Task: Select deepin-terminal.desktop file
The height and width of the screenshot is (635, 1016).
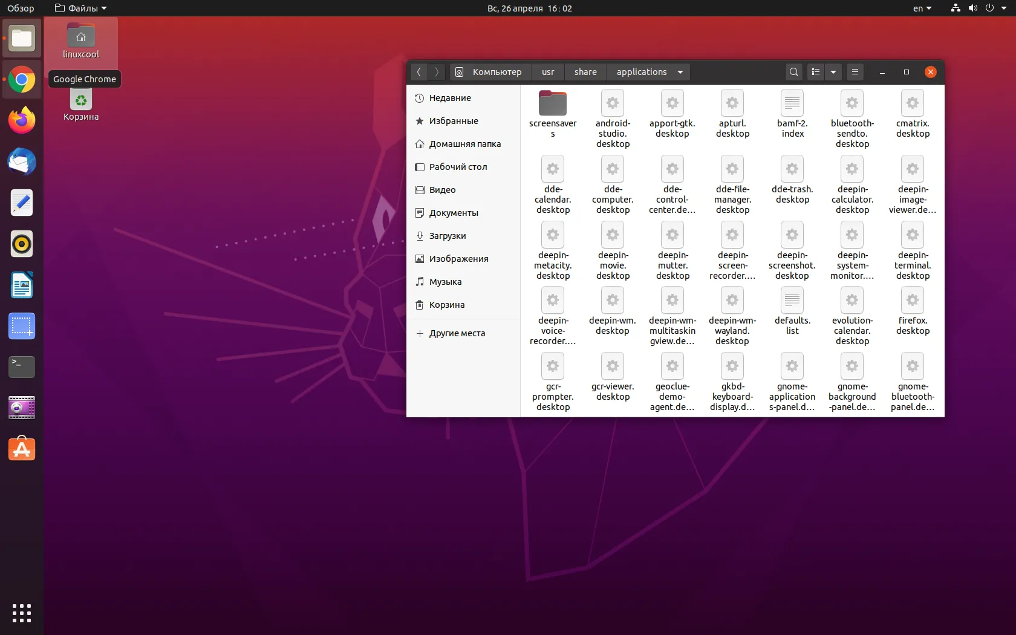Action: (x=913, y=250)
